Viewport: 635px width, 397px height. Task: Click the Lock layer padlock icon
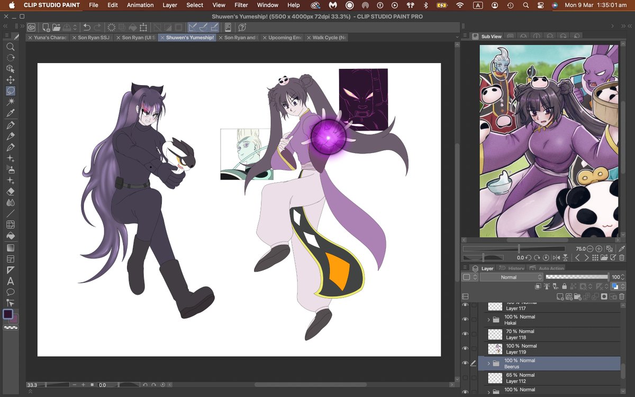pos(564,286)
